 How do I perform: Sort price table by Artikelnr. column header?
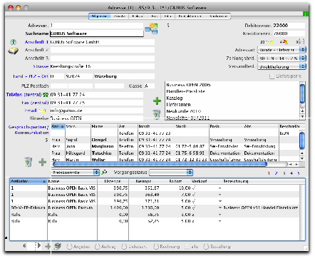29,181
